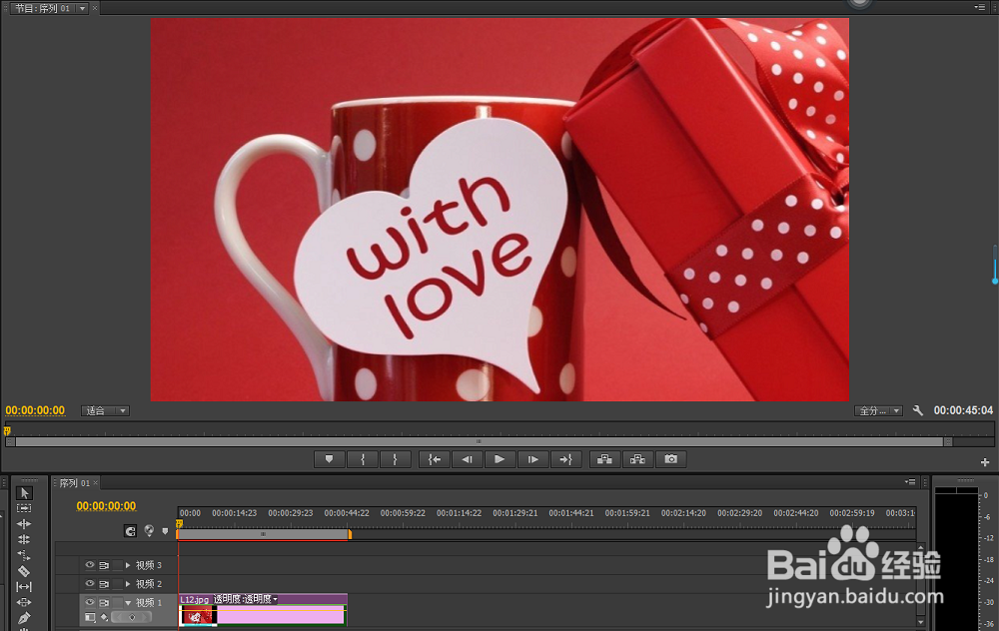Open program monitor settings wrench
The width and height of the screenshot is (999, 631).
[x=917, y=410]
